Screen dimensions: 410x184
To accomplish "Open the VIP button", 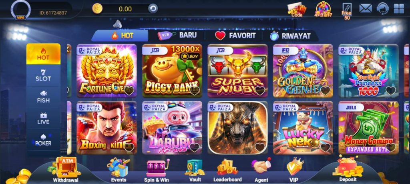I will tap(294, 170).
